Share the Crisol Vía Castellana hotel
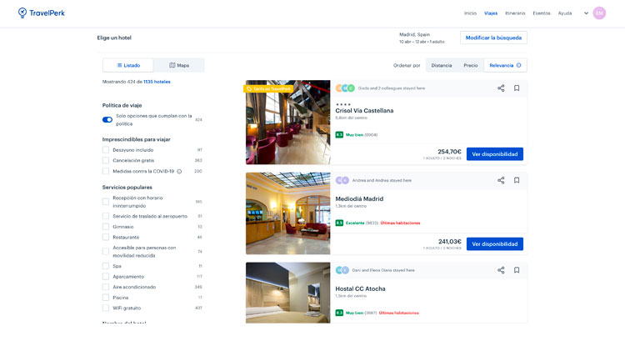Viewport: 625px width, 346px height. [x=501, y=88]
